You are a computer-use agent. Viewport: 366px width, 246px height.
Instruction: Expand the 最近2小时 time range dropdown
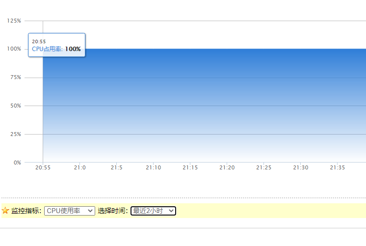pos(153,211)
